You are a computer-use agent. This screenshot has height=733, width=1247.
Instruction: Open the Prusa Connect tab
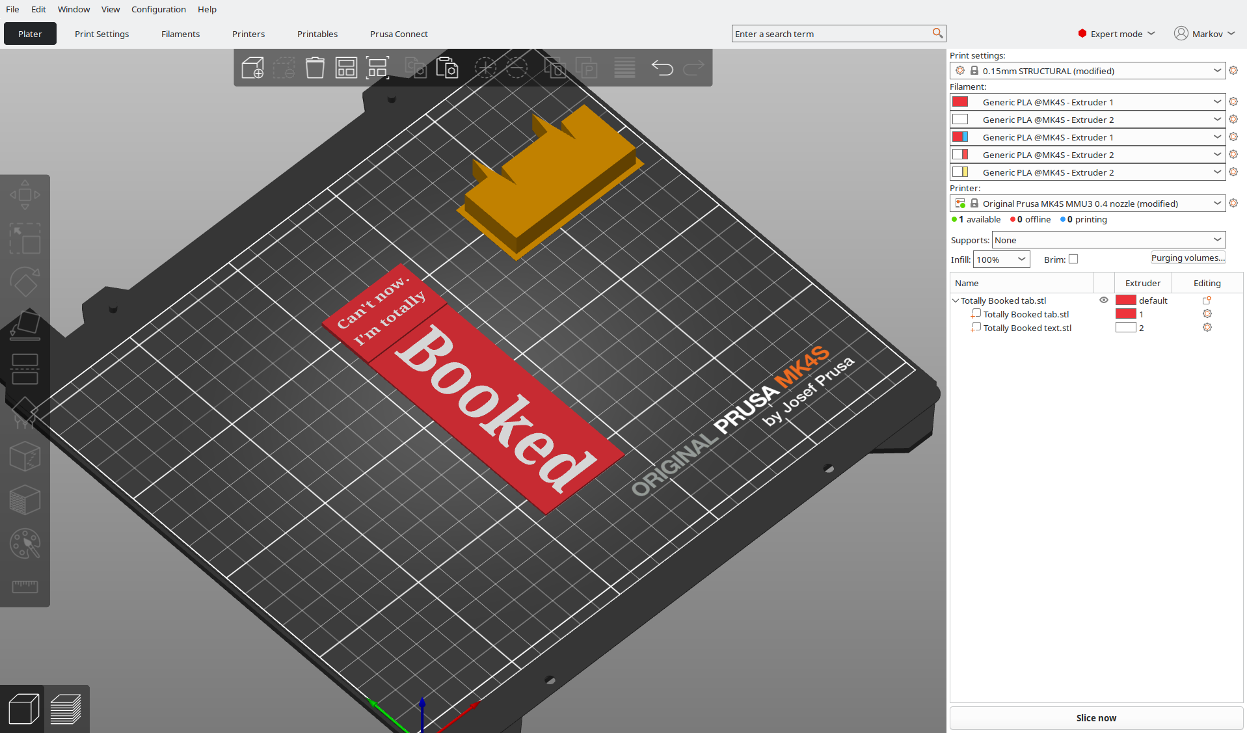399,34
